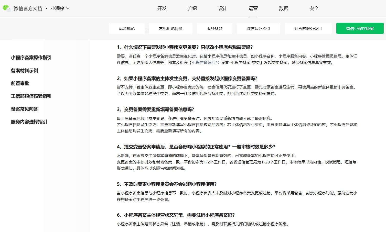Open 备案常见问答 in sidebar
386x232 pixels.
[25, 109]
